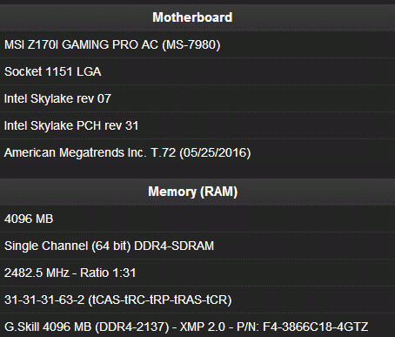
Task: Click the 2482.5 MHz ratio row
Action: point(197,273)
